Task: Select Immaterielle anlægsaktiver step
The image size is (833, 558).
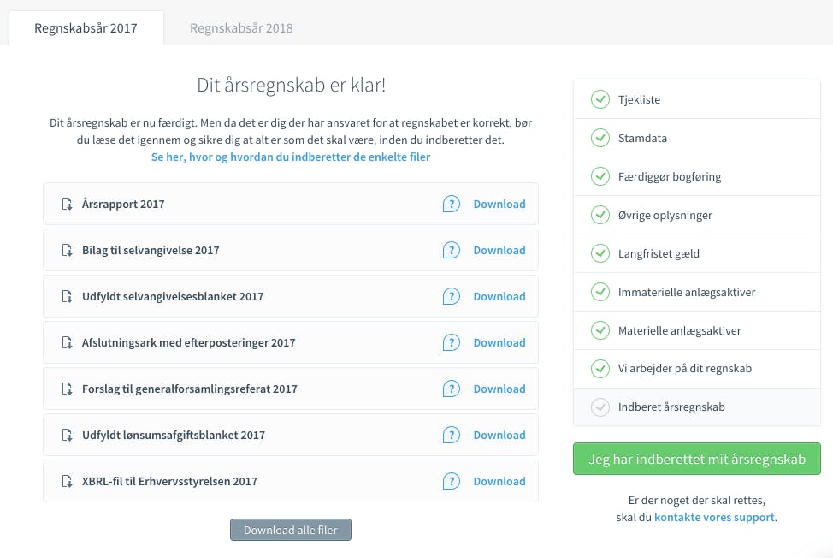Action: 697,292
